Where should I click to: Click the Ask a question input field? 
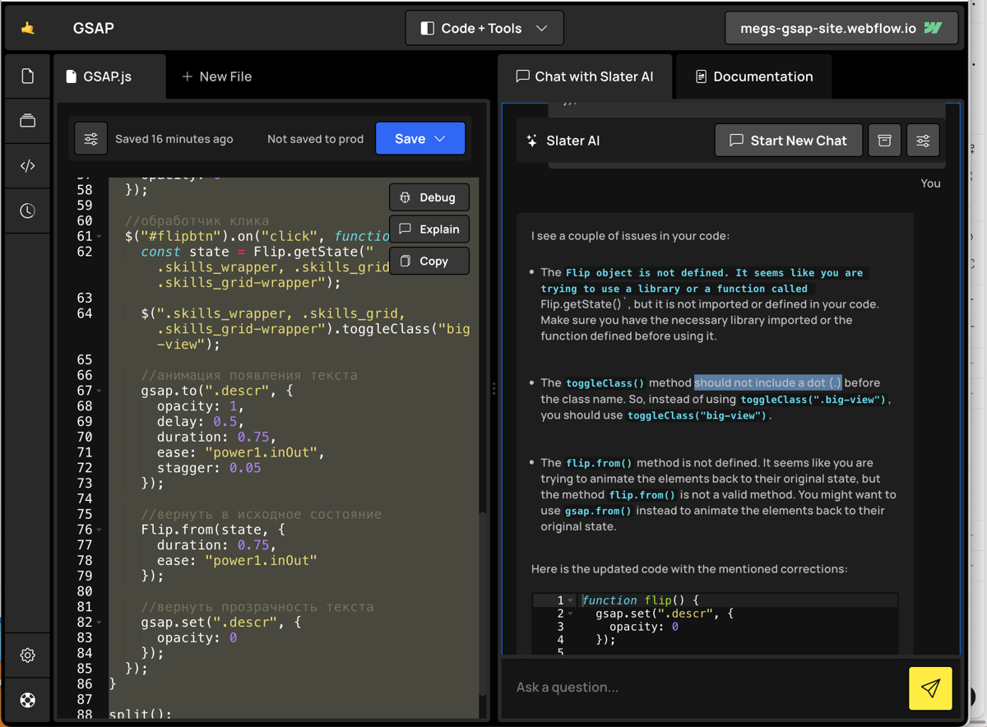pyautogui.click(x=707, y=688)
